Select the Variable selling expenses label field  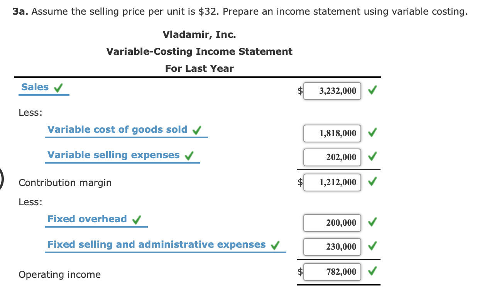coord(113,155)
